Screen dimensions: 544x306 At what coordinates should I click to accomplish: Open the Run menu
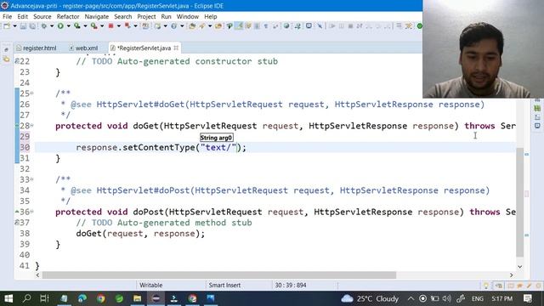(166, 17)
